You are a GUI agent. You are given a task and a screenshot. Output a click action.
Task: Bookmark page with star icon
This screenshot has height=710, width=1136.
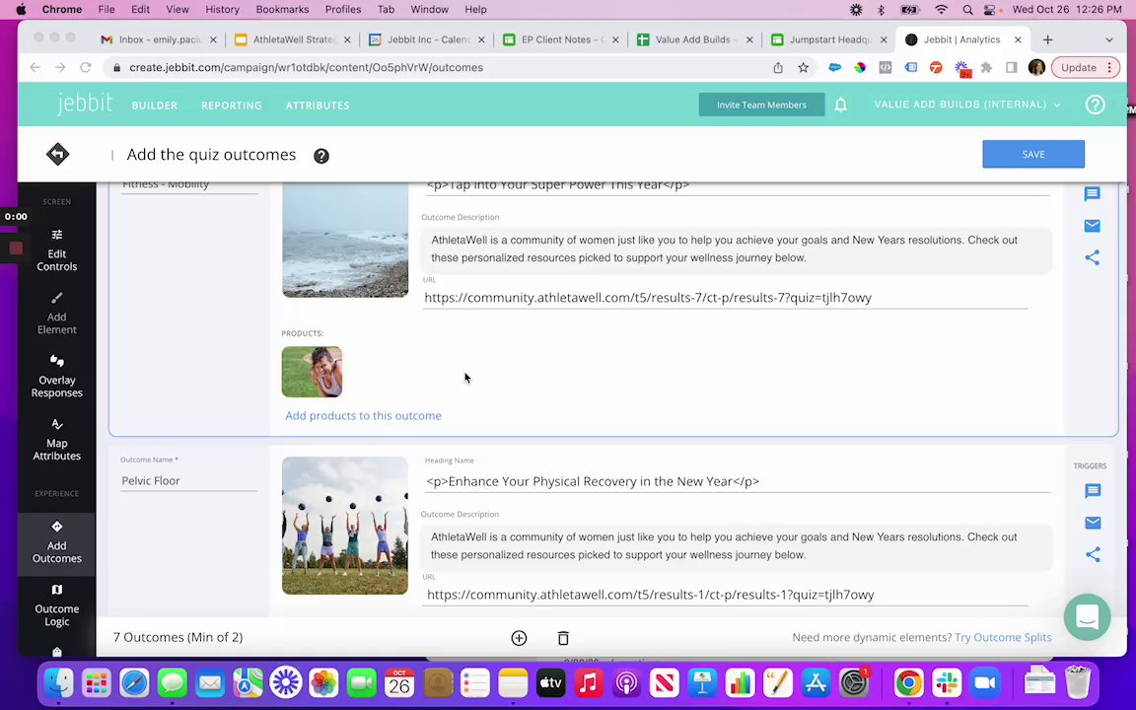(x=803, y=67)
